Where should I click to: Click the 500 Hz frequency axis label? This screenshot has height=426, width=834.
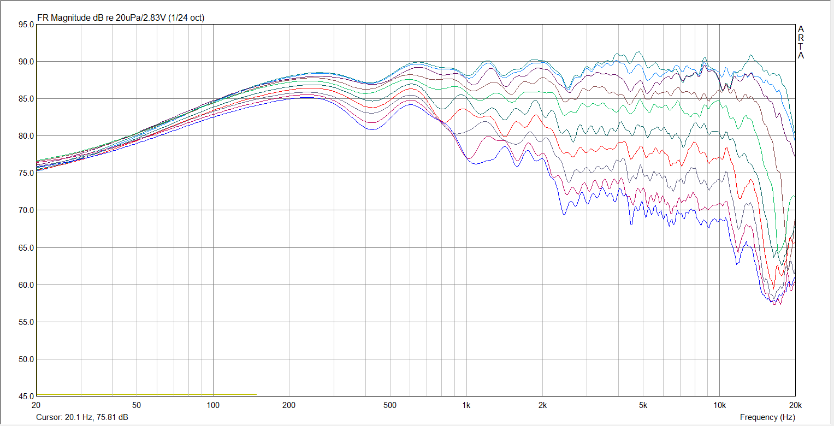click(389, 405)
